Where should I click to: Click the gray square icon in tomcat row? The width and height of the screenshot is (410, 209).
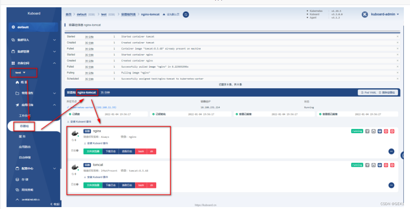[x=374, y=165]
